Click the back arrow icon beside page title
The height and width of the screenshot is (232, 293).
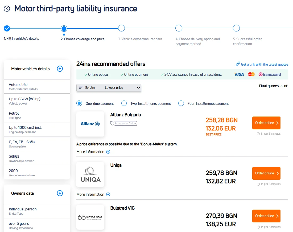click(x=7, y=9)
